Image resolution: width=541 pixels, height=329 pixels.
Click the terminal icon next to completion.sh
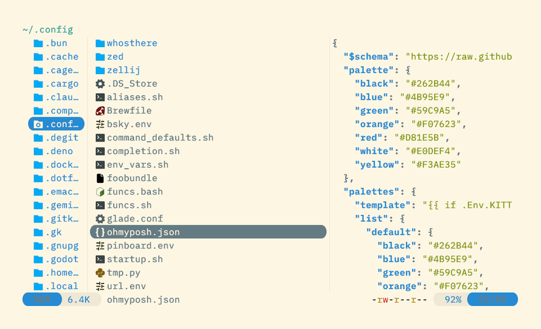coord(100,151)
